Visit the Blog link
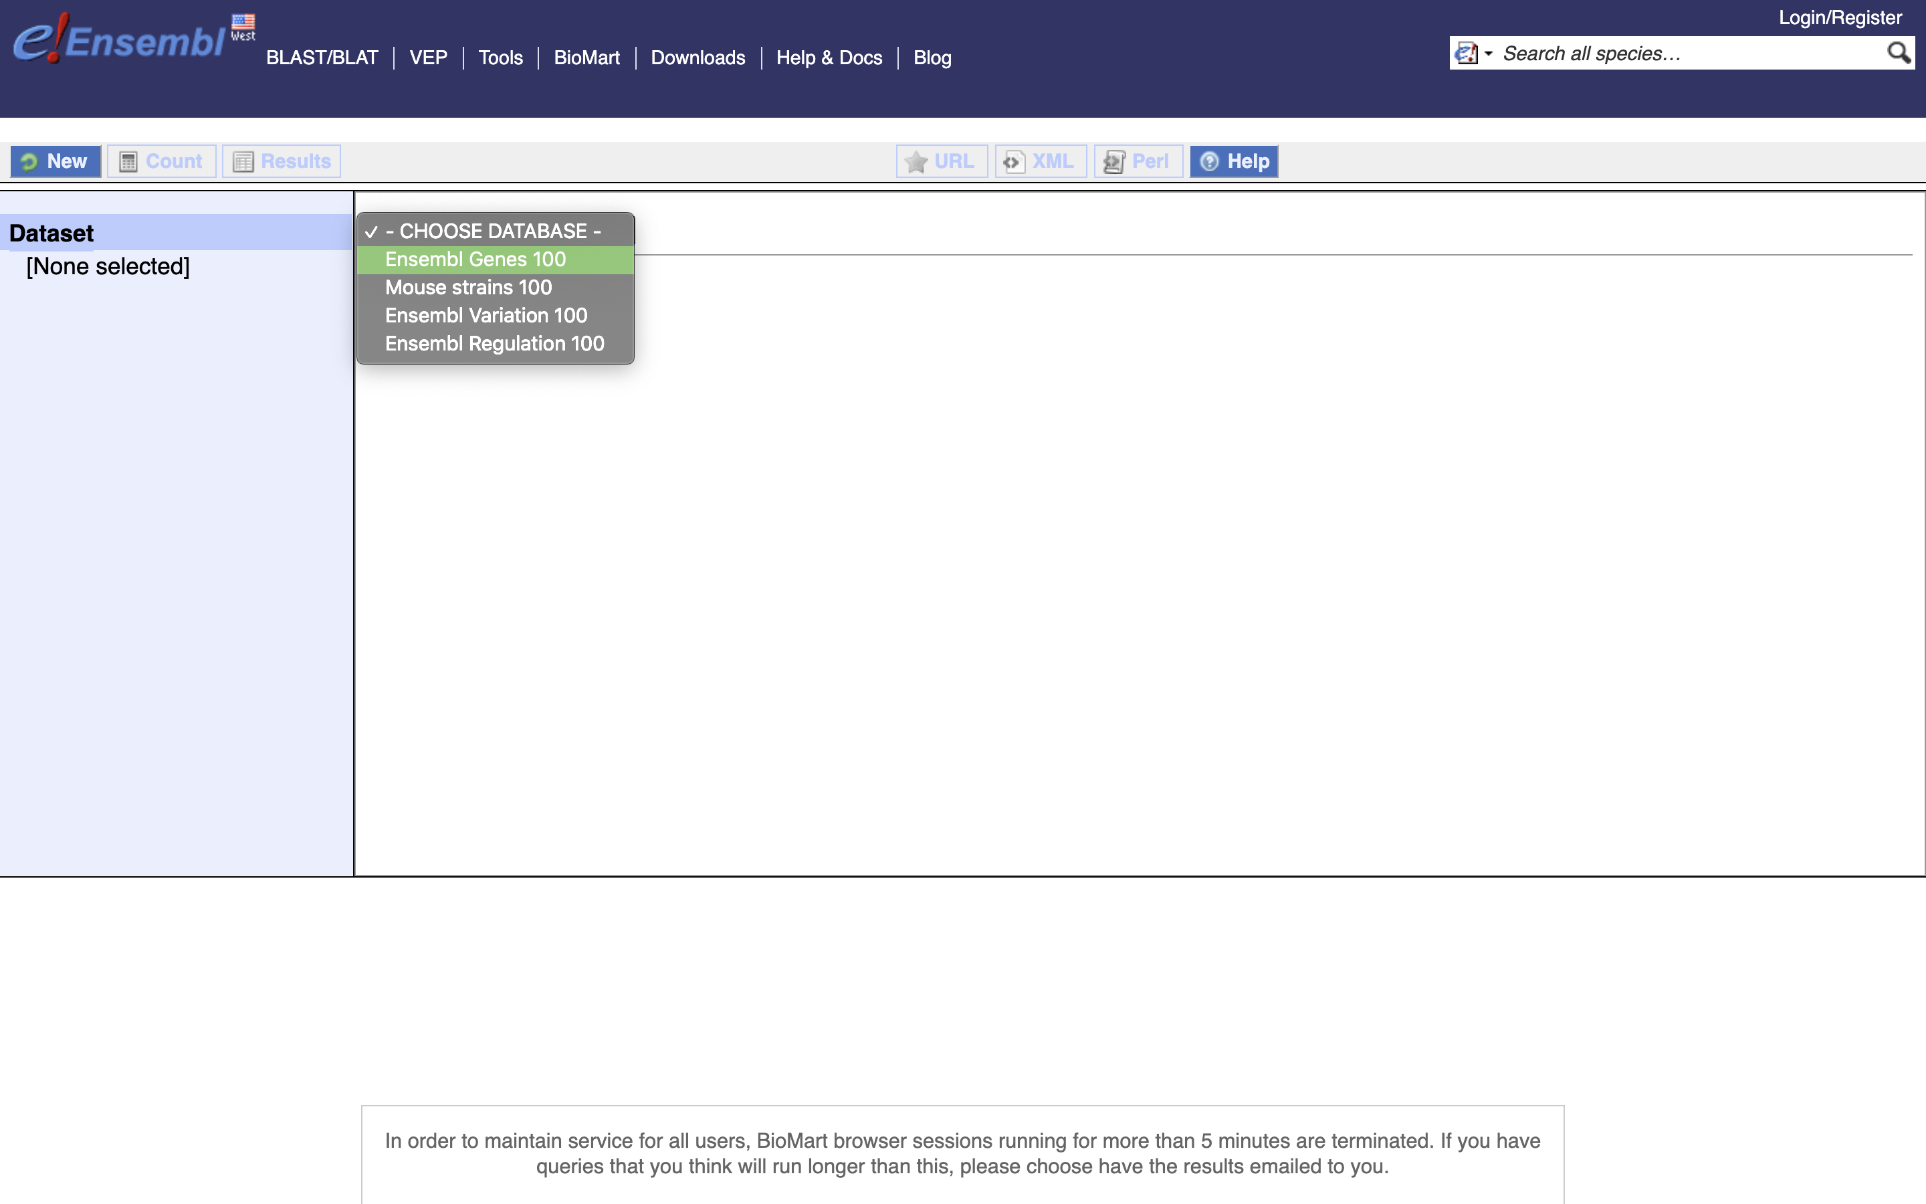 932,58
